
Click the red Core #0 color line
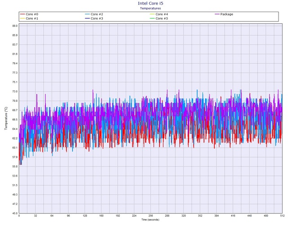[x=22, y=14]
